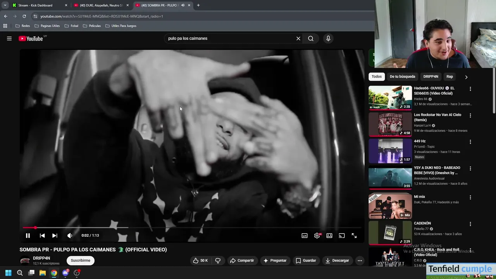Open options for Mi mix
The height and width of the screenshot is (279, 496).
[470, 197]
